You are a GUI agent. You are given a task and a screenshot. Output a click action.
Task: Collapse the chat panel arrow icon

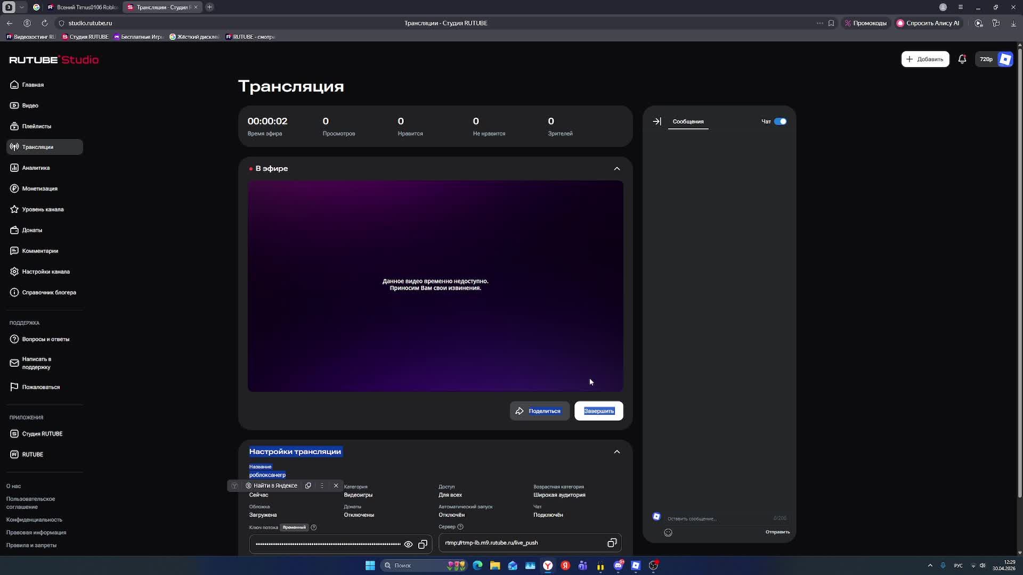pyautogui.click(x=657, y=121)
